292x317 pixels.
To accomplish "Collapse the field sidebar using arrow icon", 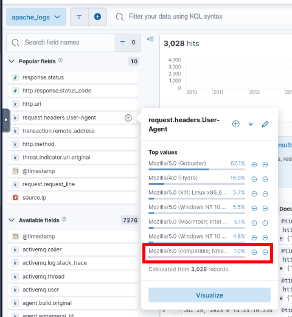I will (x=150, y=39).
